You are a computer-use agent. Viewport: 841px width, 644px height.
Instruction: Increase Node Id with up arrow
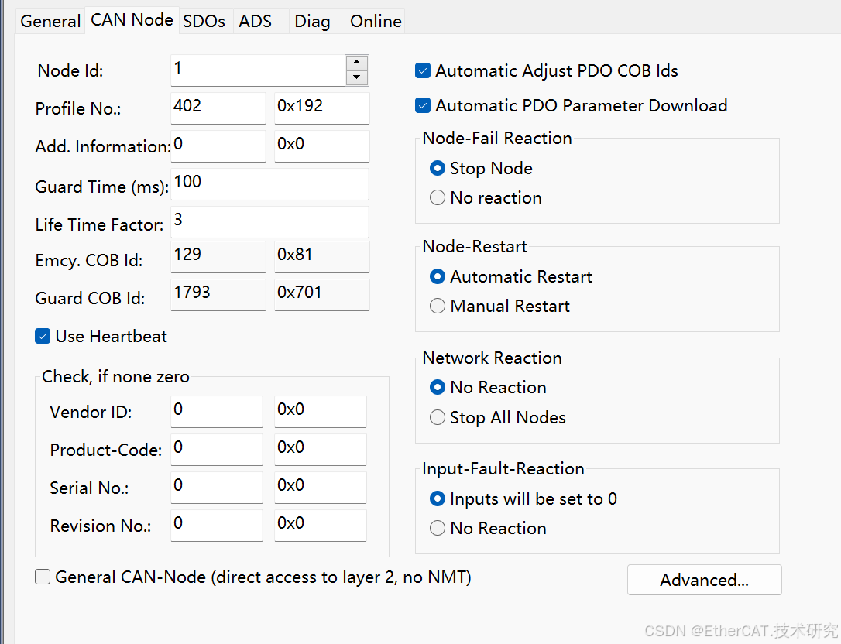[357, 63]
